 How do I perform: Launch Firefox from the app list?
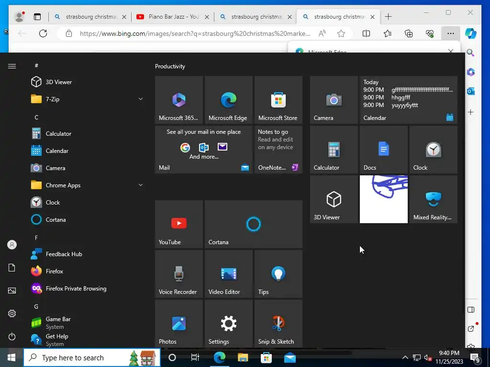tap(87, 271)
